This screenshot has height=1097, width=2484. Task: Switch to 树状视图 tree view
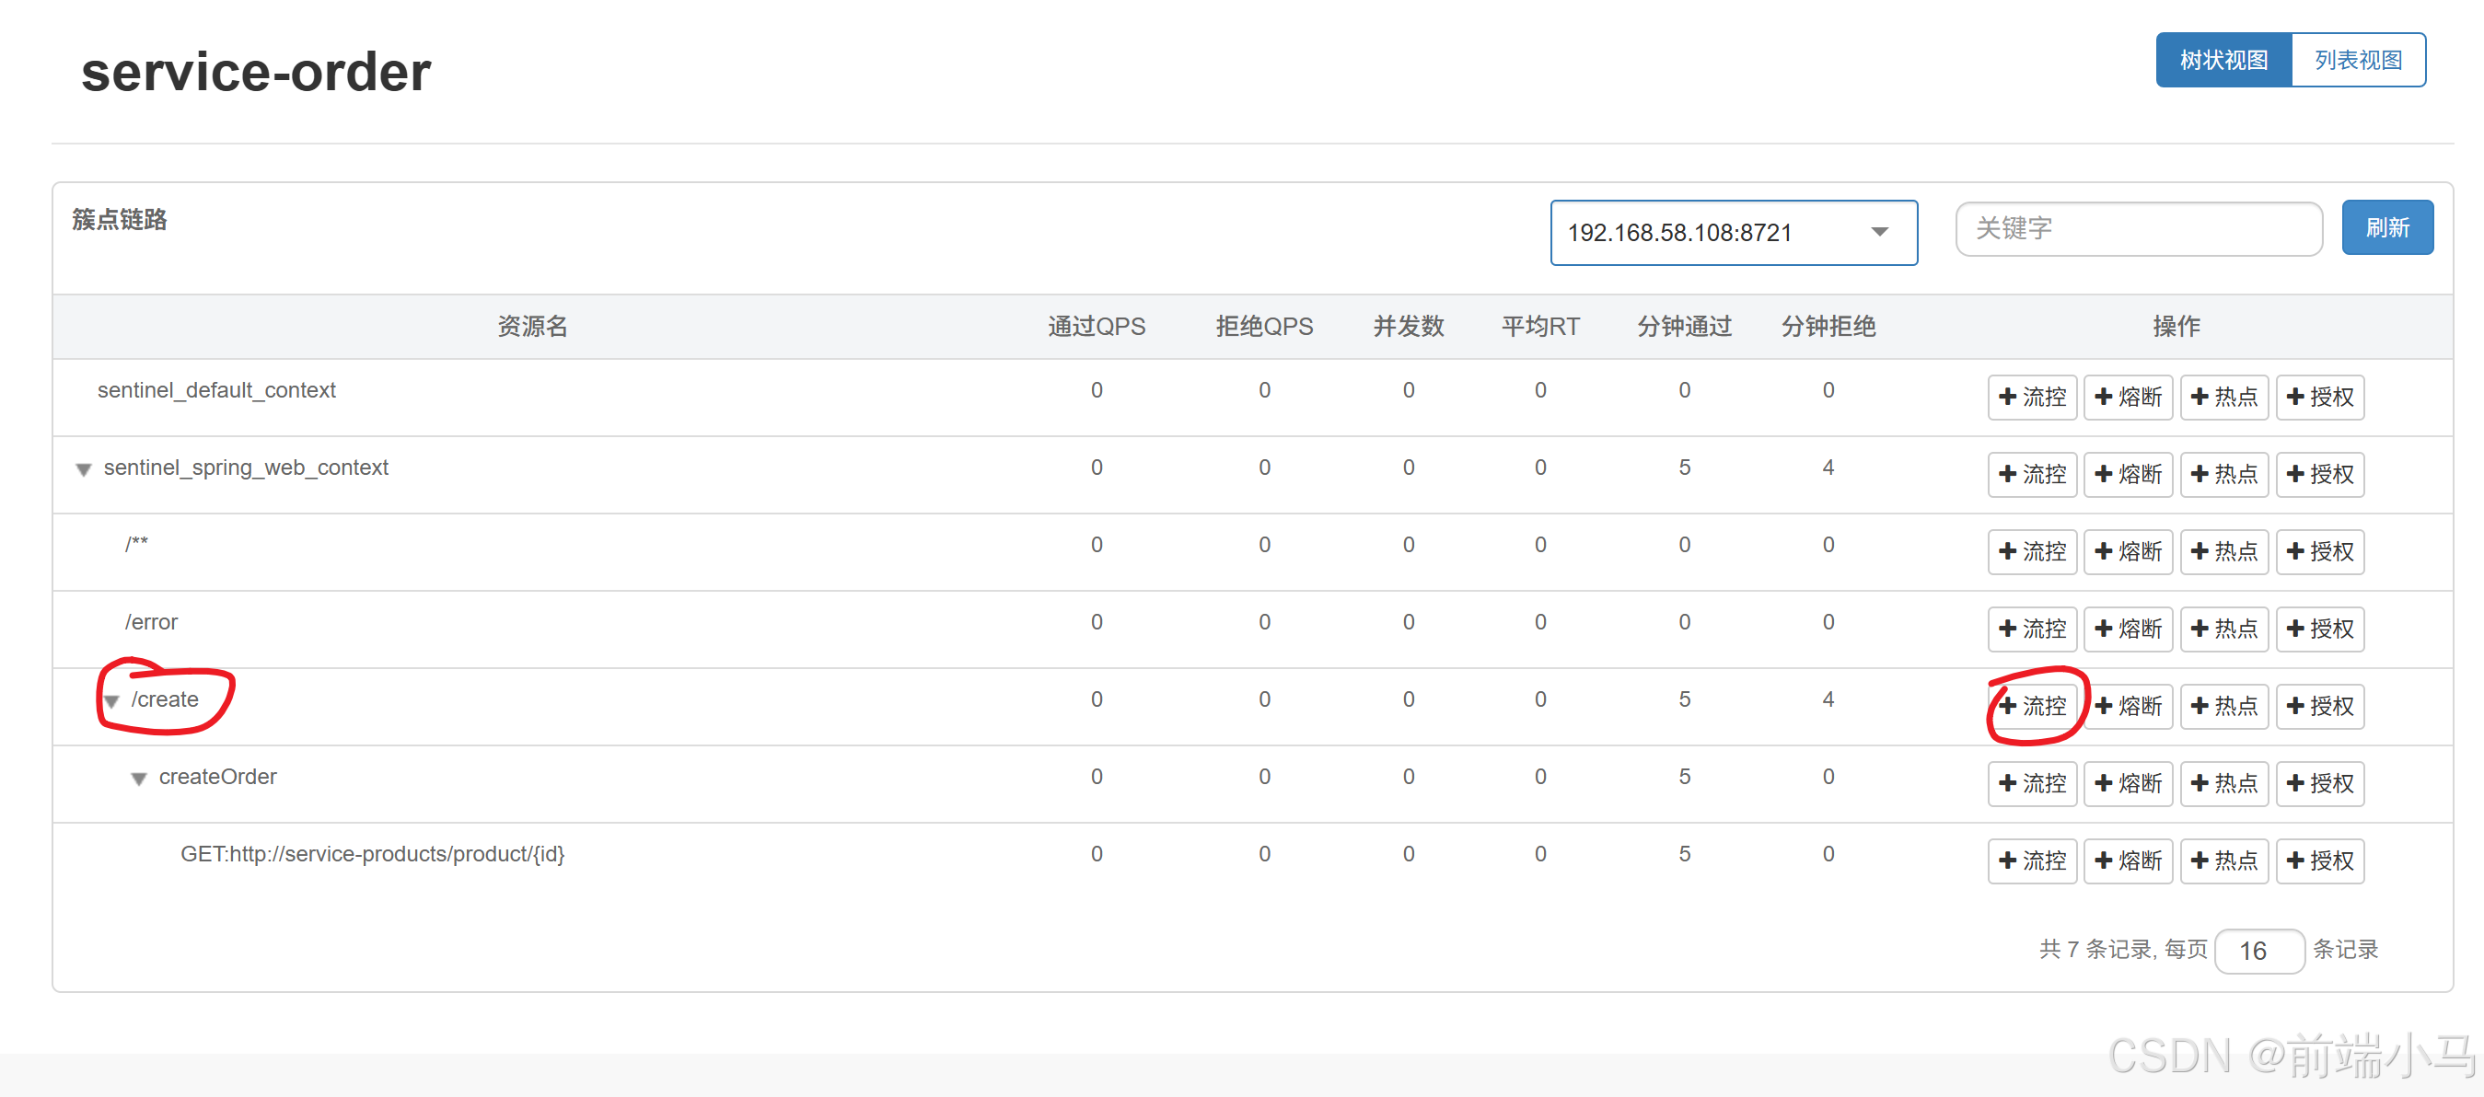pos(2223,60)
